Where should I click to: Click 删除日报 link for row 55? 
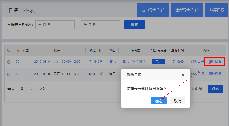[x=215, y=61]
